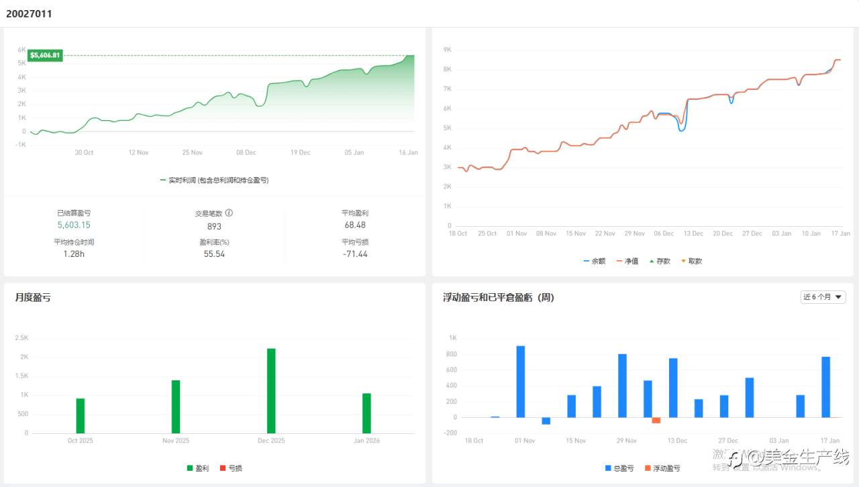The height and width of the screenshot is (487, 859).
Task: Click the orange floating loss bar
Action: pyautogui.click(x=656, y=420)
